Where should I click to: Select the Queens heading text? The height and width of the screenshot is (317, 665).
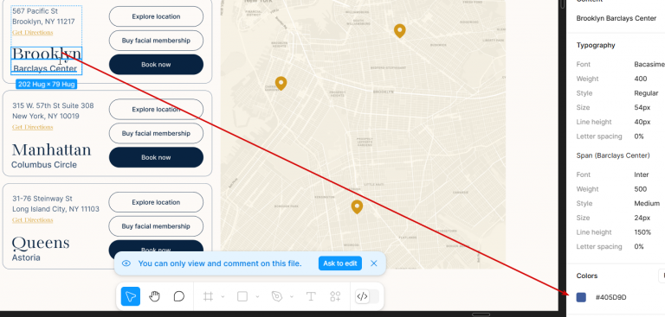click(41, 243)
